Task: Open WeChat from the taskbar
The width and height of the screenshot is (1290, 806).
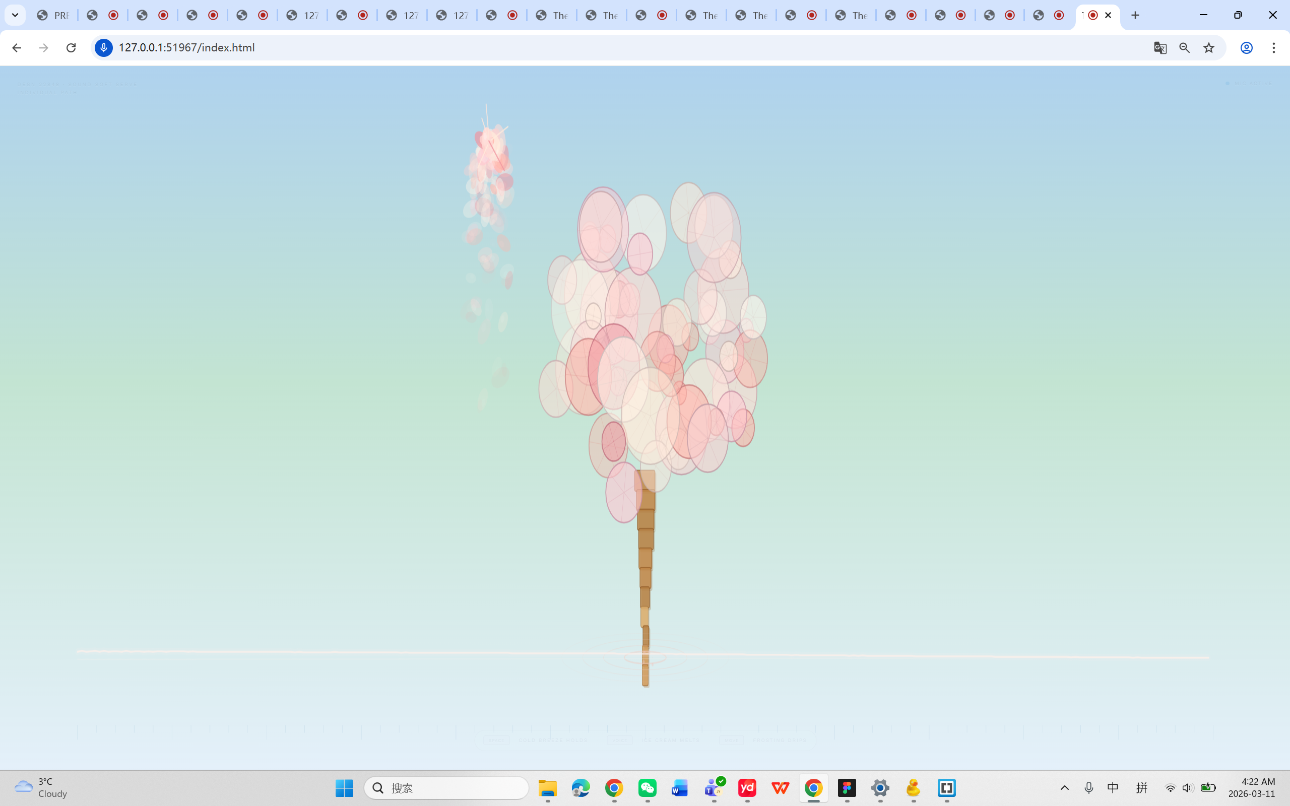Action: pos(647,788)
